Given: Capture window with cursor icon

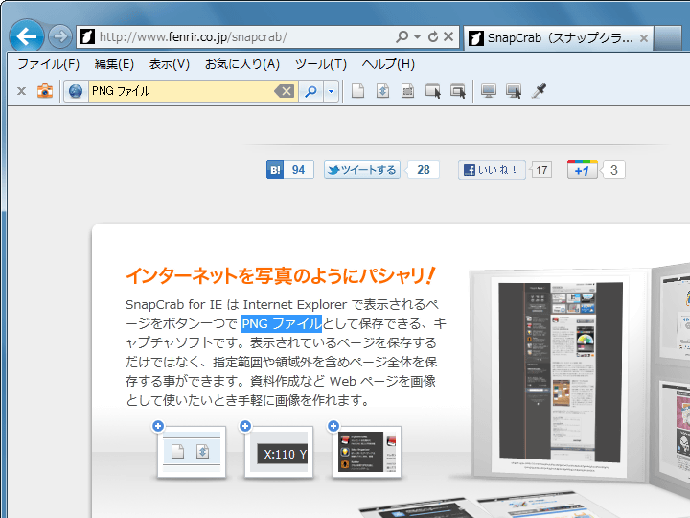Looking at the screenshot, I should 433,91.
